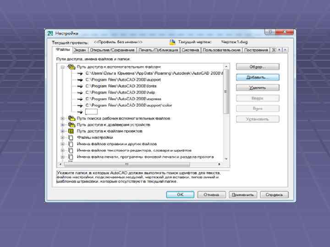330x247 pixels.
Task: Expand Путь доступа к драйверам устройств
Action: click(x=62, y=125)
